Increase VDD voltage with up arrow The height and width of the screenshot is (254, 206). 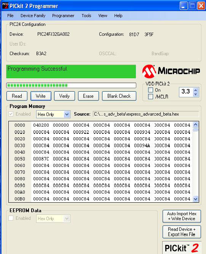click(x=196, y=90)
